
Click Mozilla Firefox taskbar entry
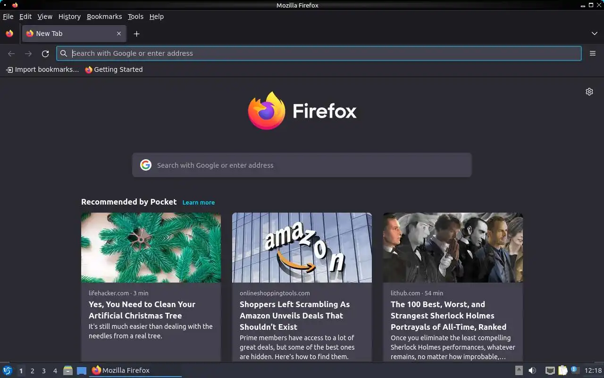(135, 370)
